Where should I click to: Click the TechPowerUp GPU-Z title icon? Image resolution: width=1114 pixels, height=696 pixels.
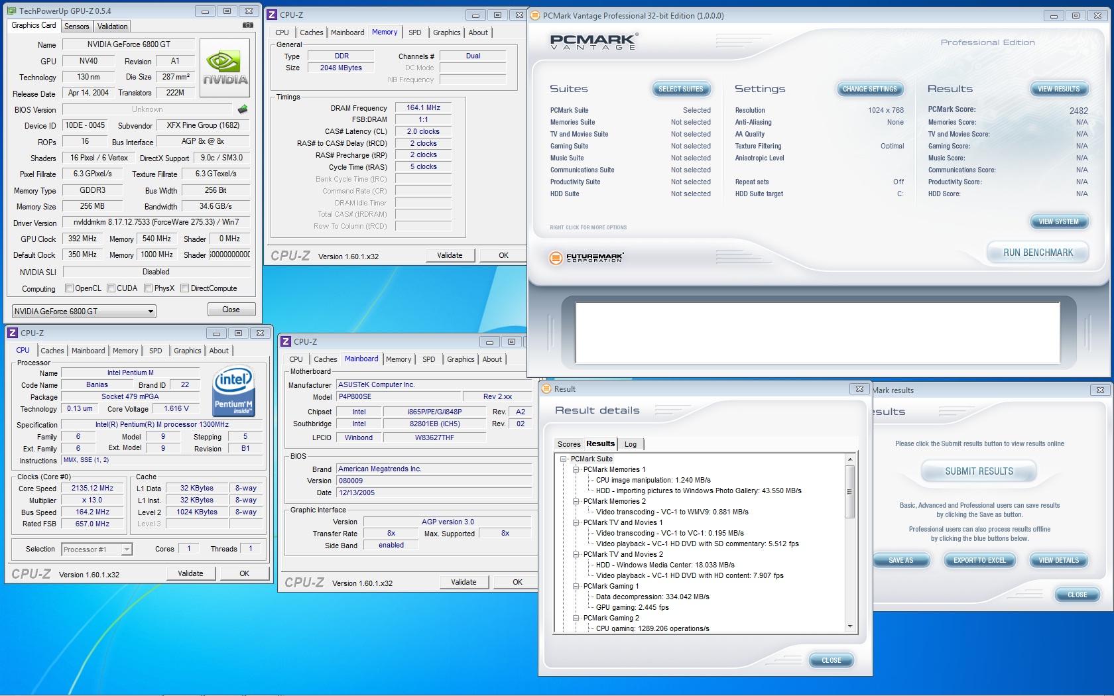pyautogui.click(x=13, y=11)
